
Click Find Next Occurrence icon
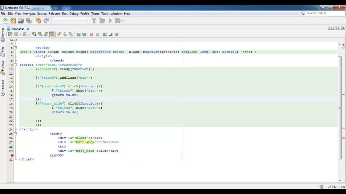click(46, 34)
